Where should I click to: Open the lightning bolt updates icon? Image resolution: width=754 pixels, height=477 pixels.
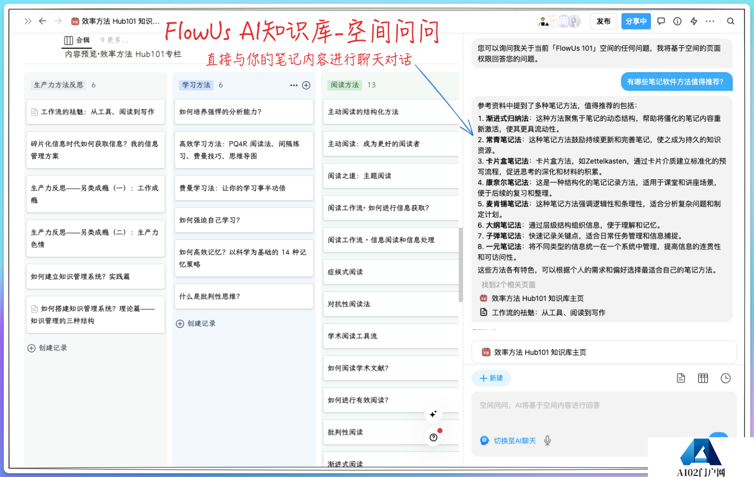click(x=694, y=21)
